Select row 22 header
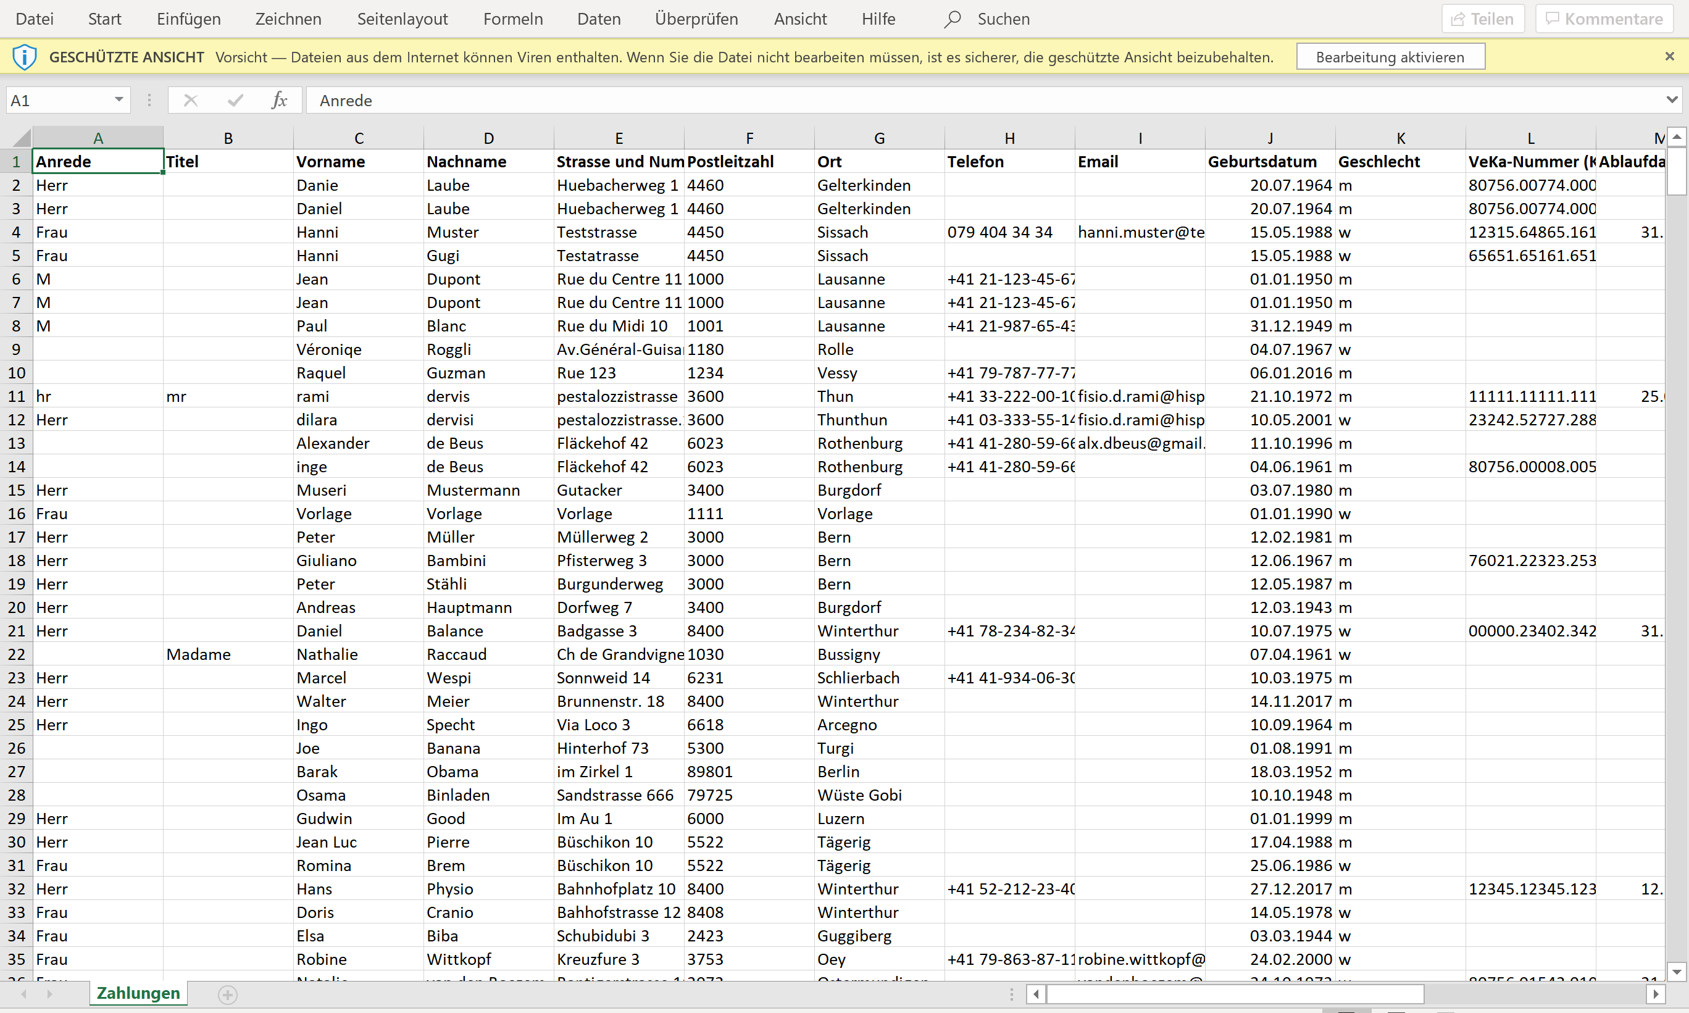The height and width of the screenshot is (1013, 1689). (17, 654)
